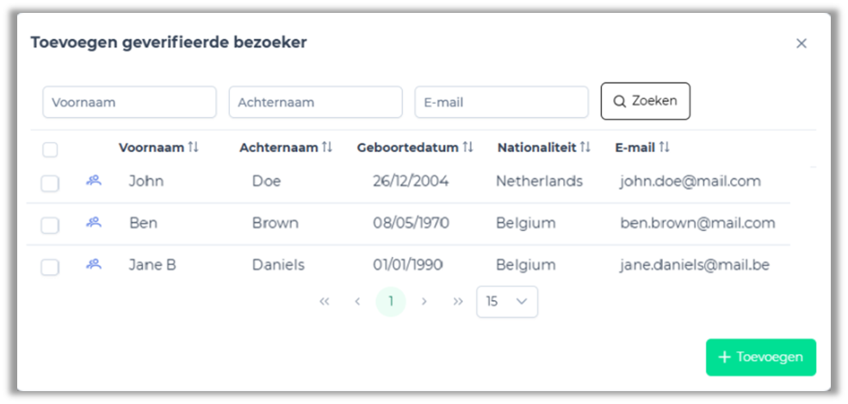
Task: Click the visitor icon beside John
Action: point(94,181)
